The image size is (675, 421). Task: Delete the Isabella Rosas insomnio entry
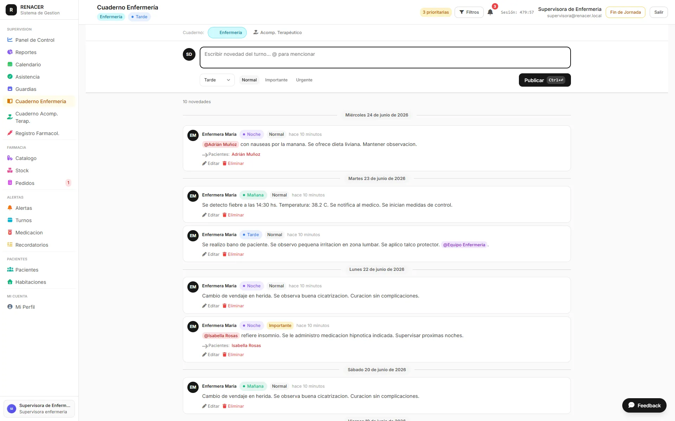click(233, 355)
